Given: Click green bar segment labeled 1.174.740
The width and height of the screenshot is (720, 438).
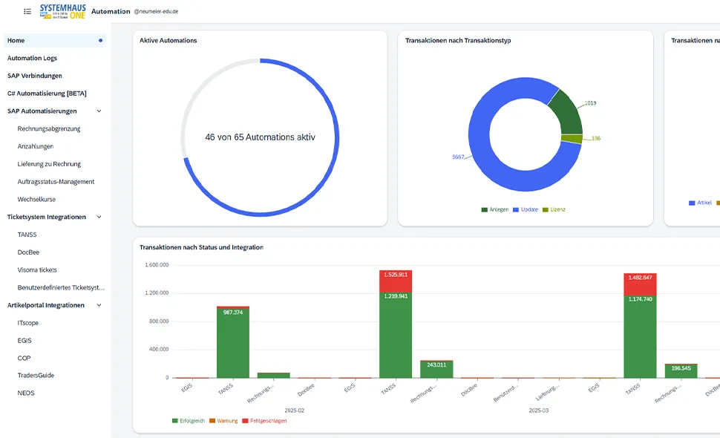Looking at the screenshot, I should [640, 336].
